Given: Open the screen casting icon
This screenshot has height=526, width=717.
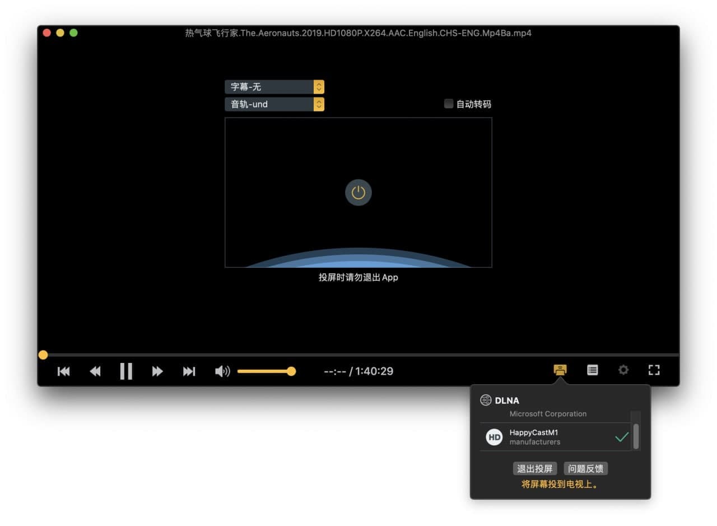Looking at the screenshot, I should [560, 370].
